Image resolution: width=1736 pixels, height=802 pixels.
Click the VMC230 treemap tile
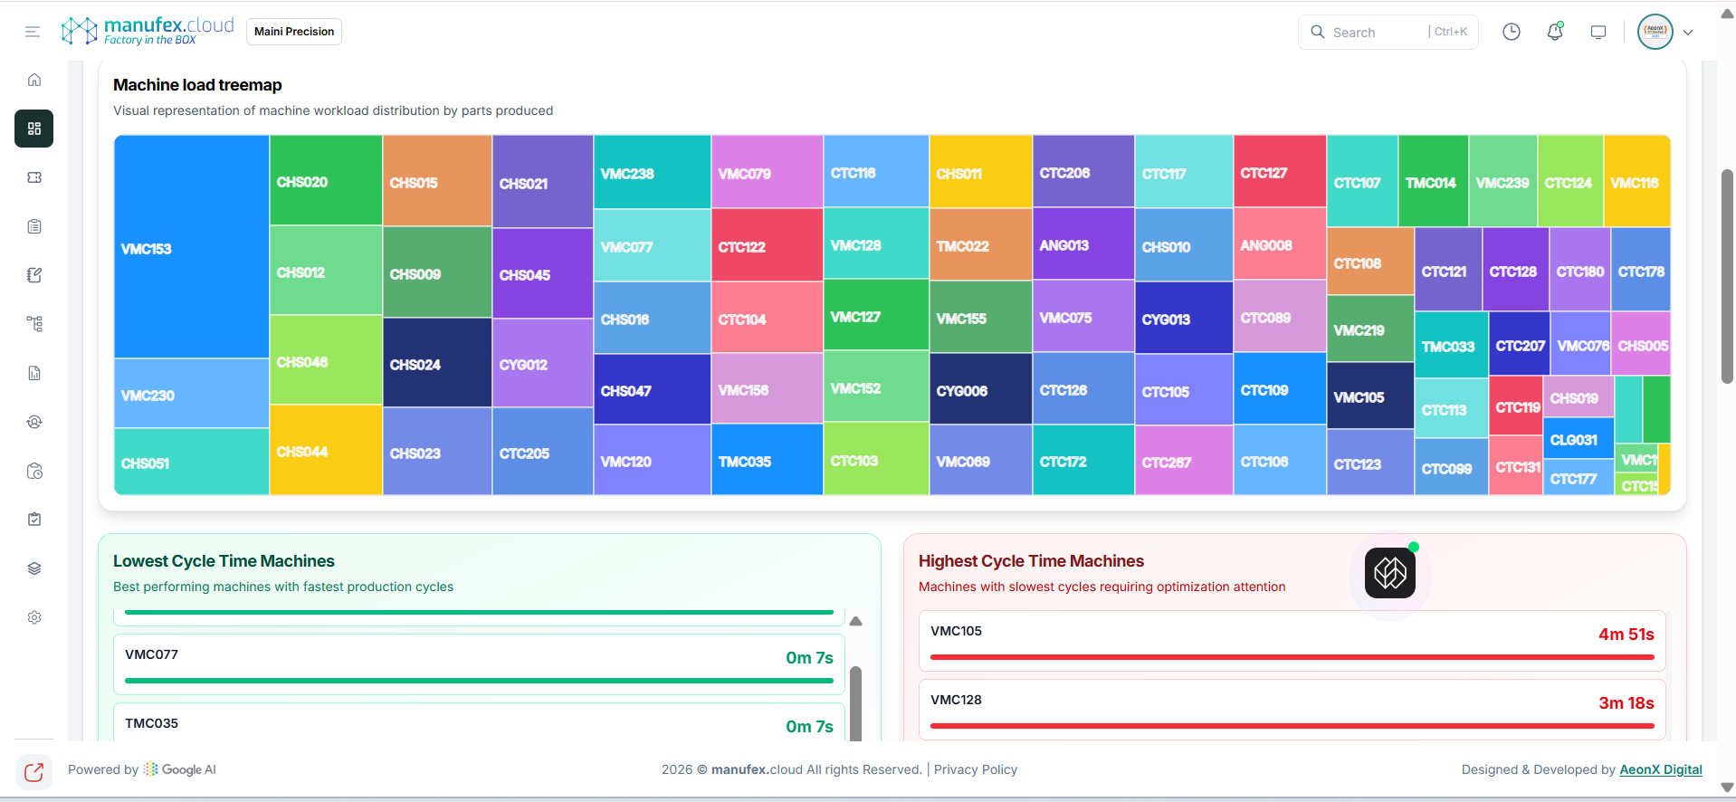click(x=192, y=394)
